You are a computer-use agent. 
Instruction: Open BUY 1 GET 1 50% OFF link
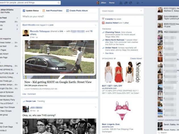tap(112, 86)
